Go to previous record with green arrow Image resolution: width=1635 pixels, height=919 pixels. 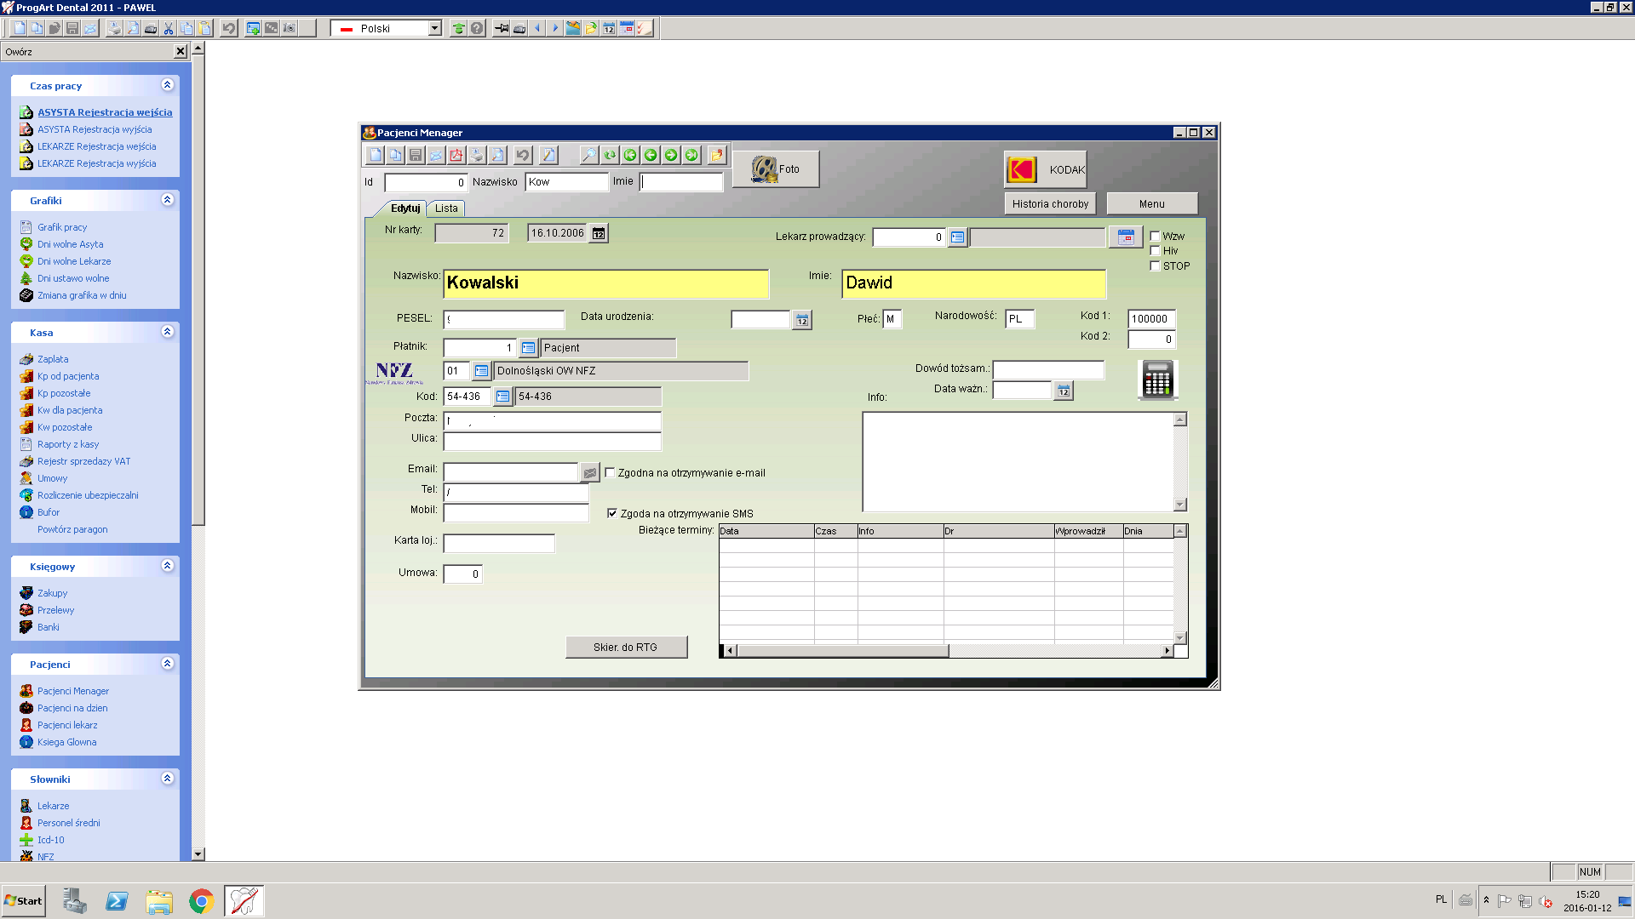click(651, 155)
